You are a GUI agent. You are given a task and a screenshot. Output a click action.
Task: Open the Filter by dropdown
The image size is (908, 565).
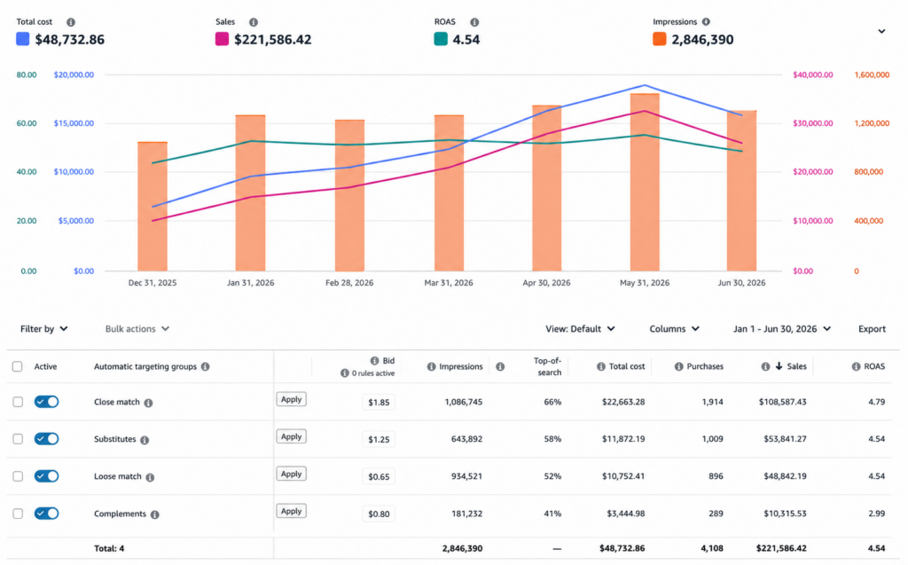pos(44,328)
